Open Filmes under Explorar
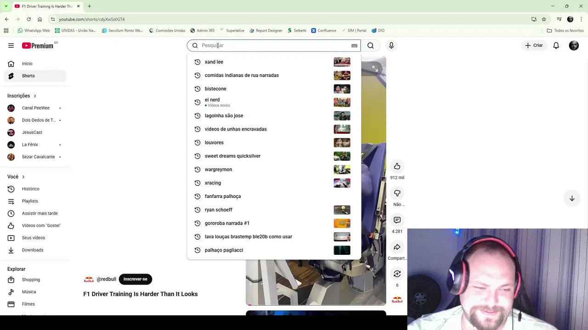 coord(35,304)
